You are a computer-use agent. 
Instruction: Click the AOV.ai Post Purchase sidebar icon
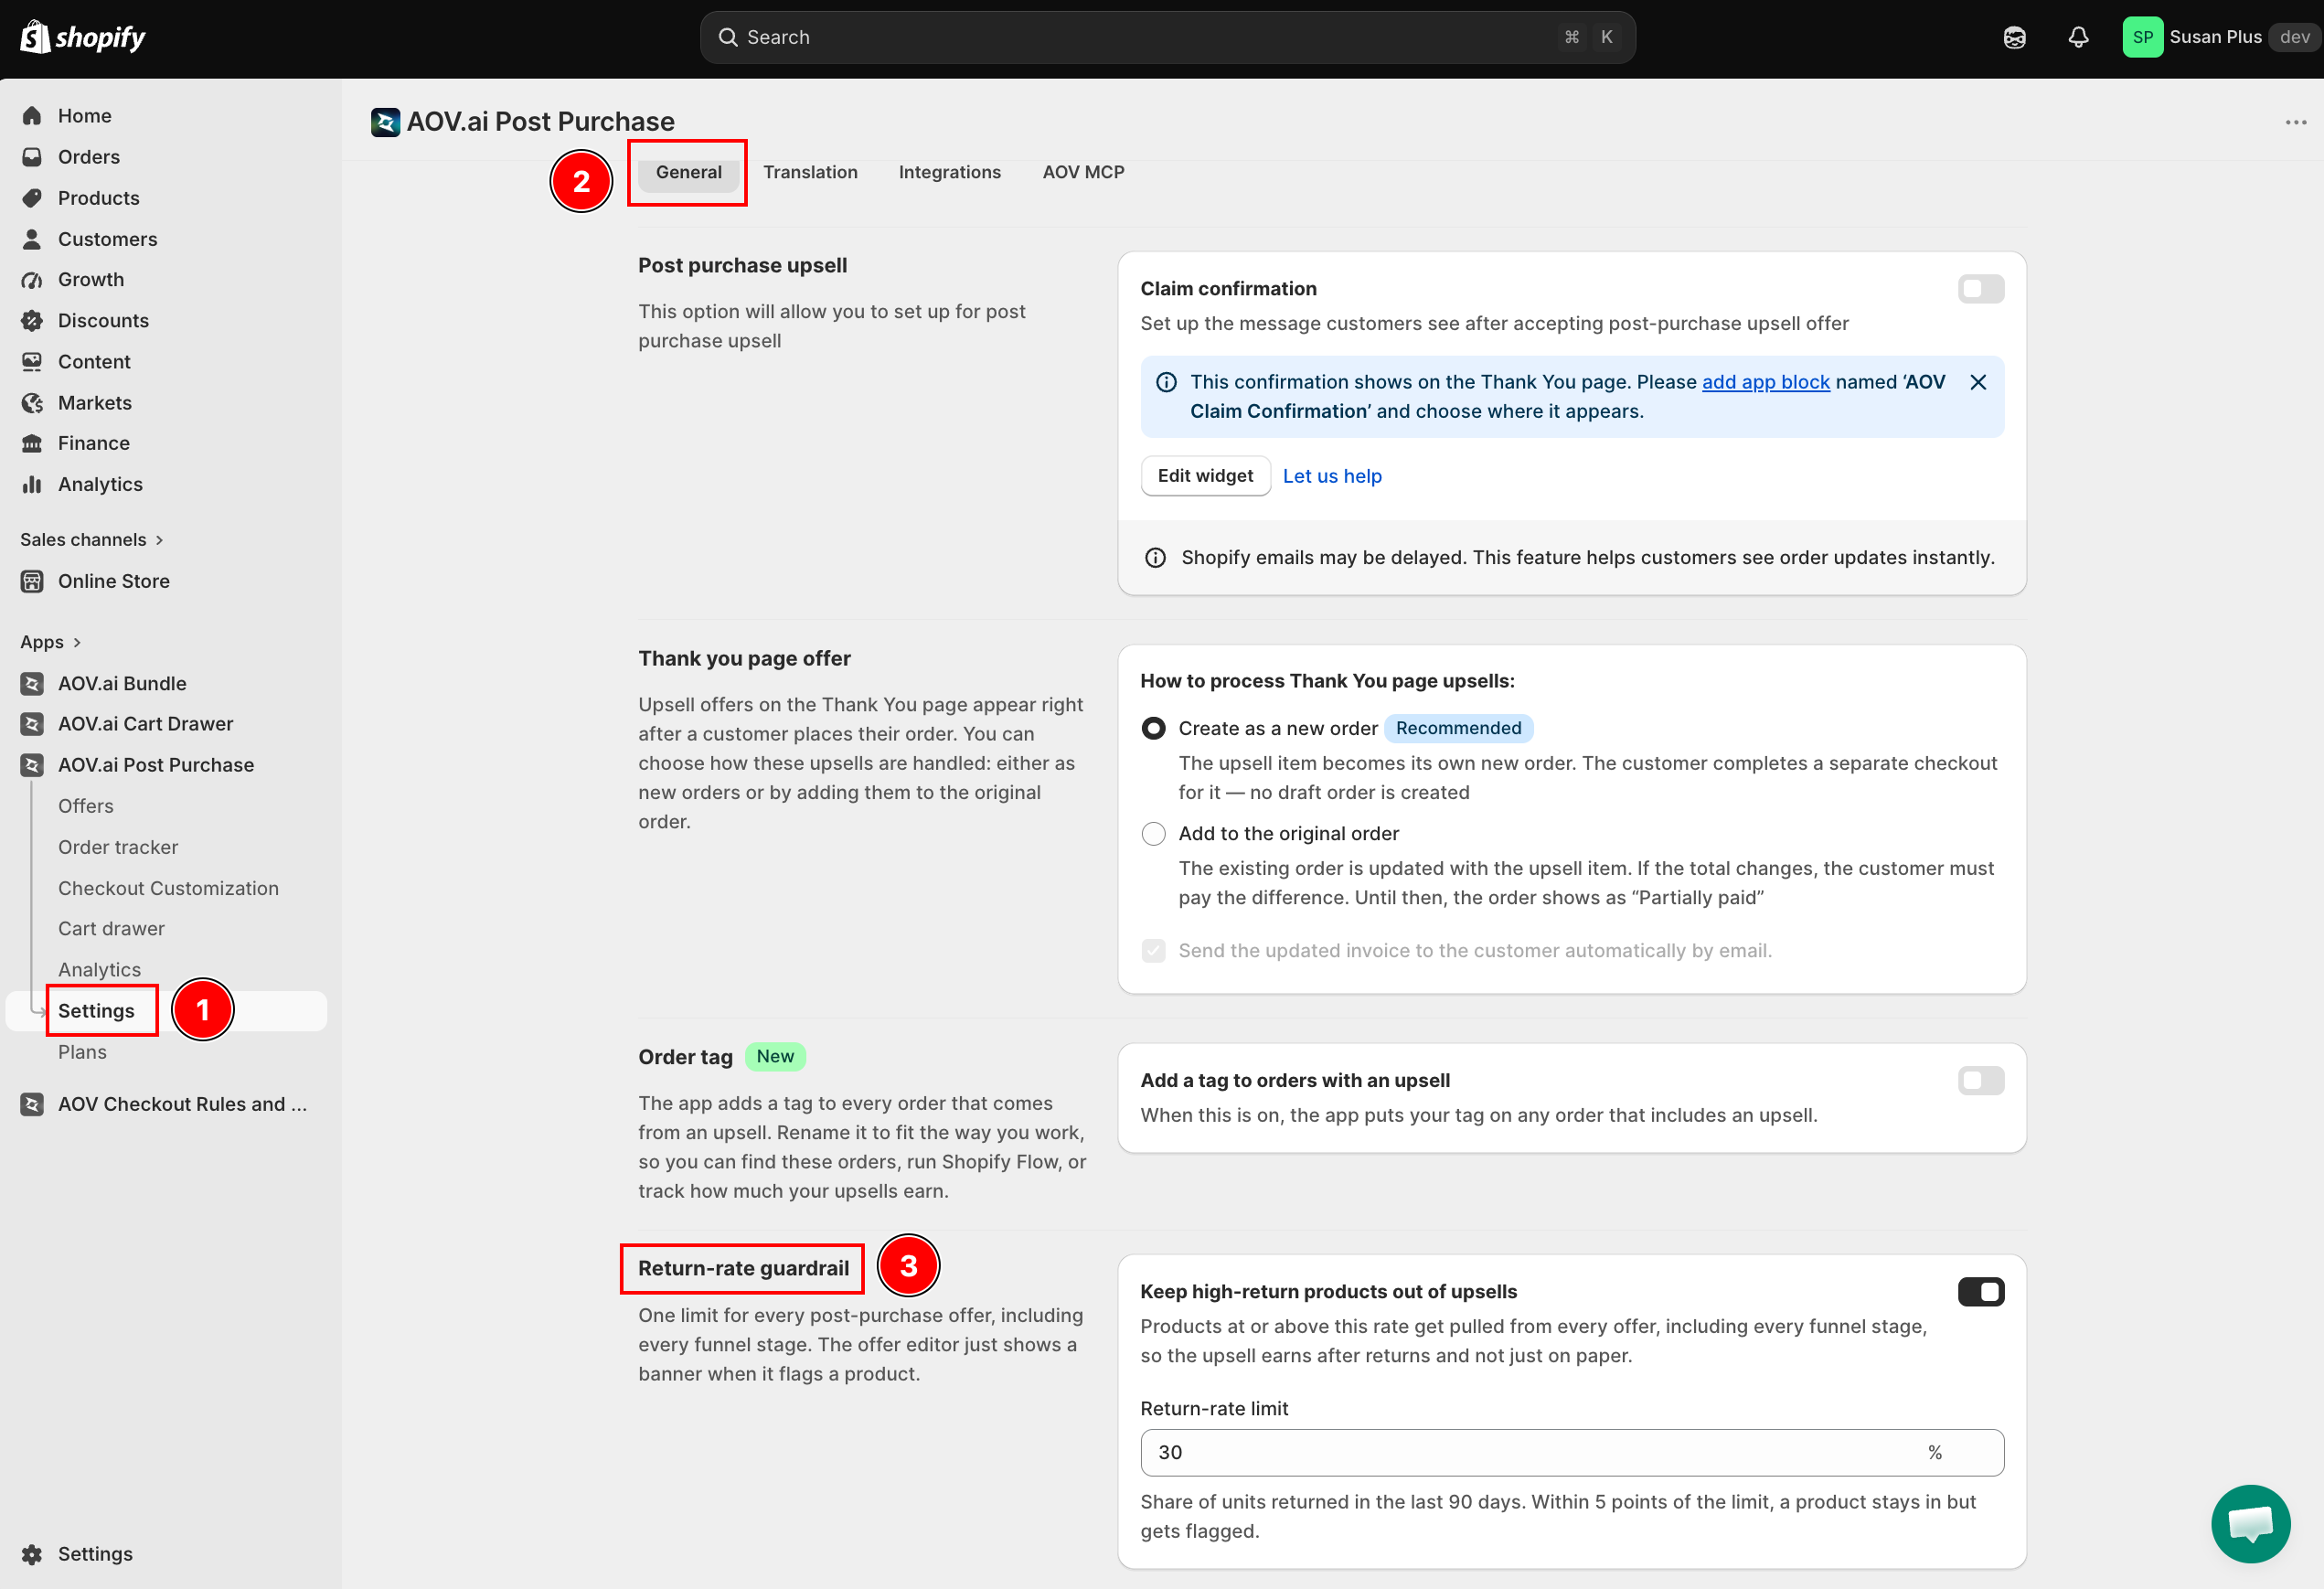[32, 765]
